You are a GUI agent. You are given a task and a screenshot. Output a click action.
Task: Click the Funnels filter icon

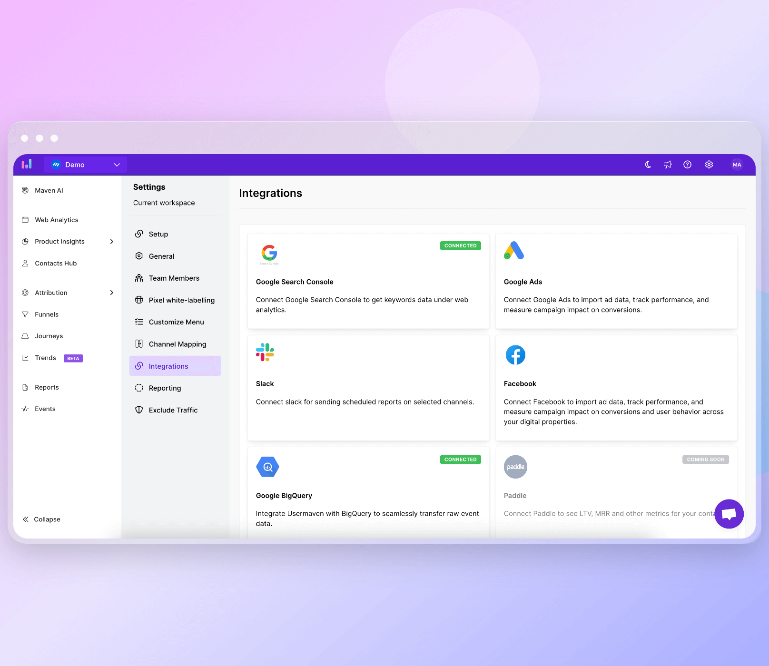[x=25, y=314]
